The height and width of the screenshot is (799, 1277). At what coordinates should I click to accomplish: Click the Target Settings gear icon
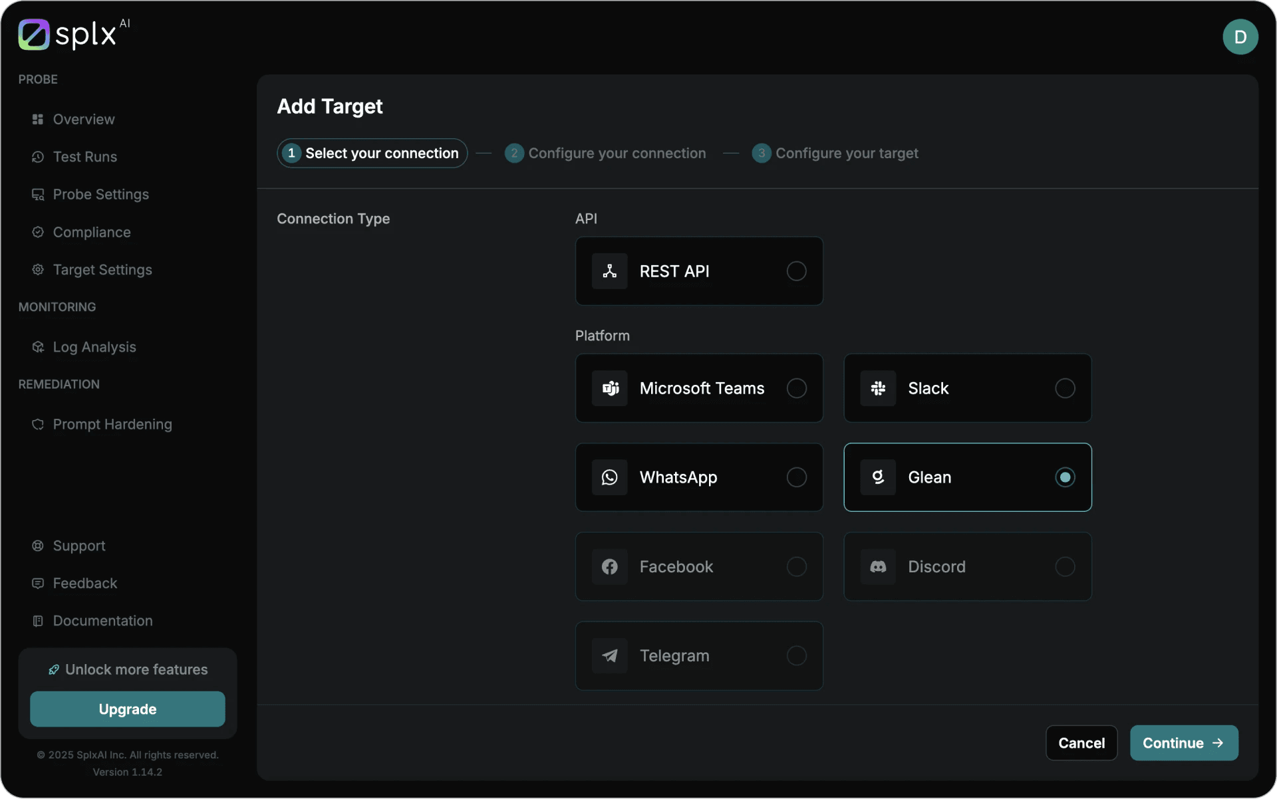click(38, 270)
